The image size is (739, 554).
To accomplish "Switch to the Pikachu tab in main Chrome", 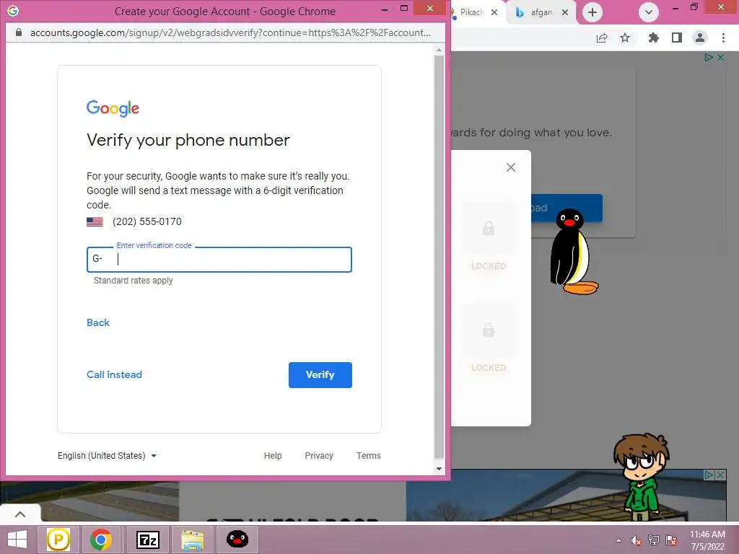I will coord(471,12).
